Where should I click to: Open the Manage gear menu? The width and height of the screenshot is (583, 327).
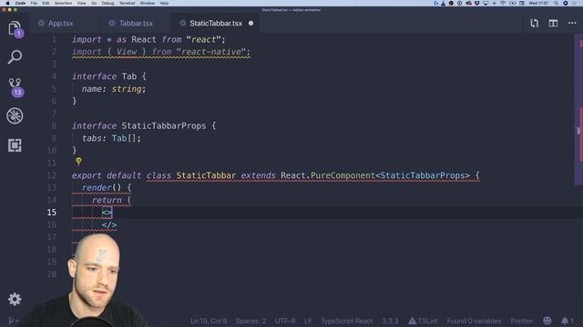(15, 299)
